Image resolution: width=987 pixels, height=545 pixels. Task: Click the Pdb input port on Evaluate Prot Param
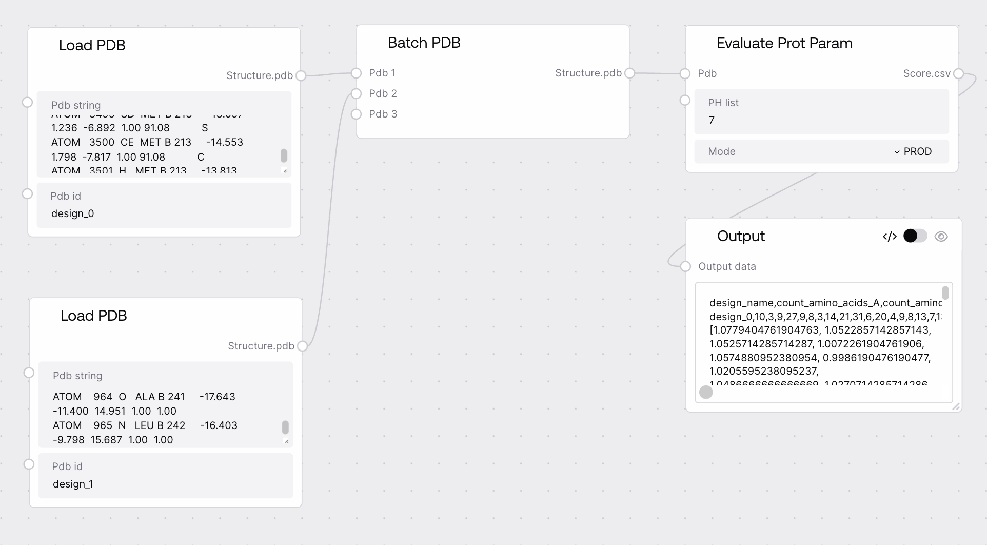(684, 73)
